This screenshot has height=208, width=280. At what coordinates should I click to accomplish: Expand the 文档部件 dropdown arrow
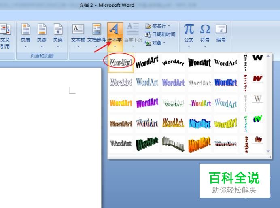coord(96,47)
